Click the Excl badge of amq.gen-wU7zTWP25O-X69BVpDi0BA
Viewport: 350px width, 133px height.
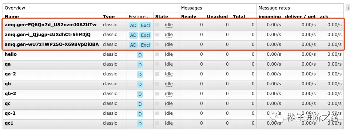point(145,45)
